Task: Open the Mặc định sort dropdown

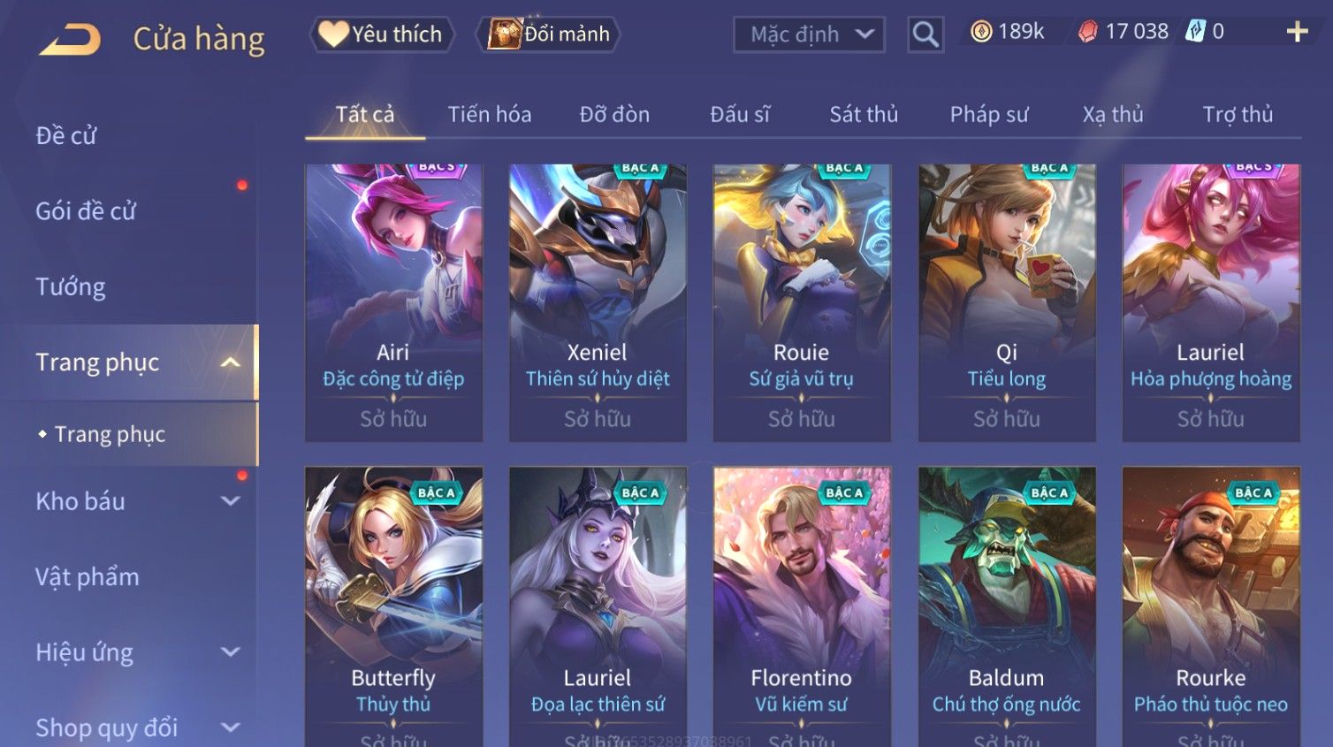Action: pyautogui.click(x=809, y=34)
